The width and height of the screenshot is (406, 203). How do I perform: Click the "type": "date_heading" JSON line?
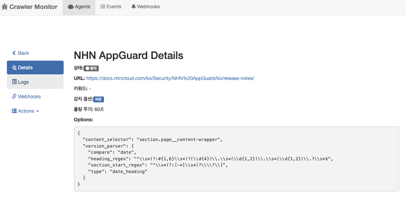118,171
